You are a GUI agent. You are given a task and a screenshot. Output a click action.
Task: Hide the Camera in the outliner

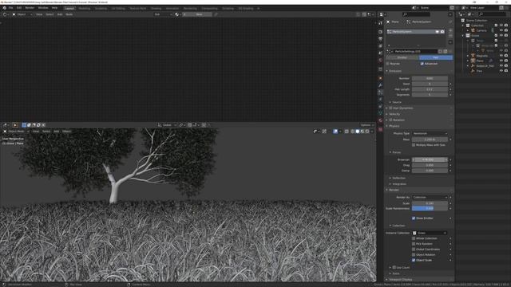(501, 30)
